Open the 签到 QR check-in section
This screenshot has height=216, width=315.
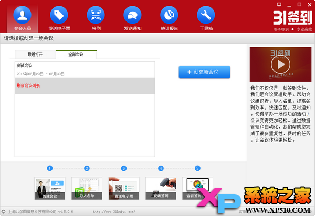96,18
